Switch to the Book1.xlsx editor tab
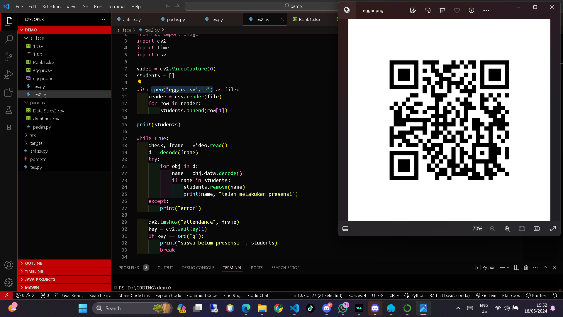Screen dimensions: 563x317 click(310, 19)
